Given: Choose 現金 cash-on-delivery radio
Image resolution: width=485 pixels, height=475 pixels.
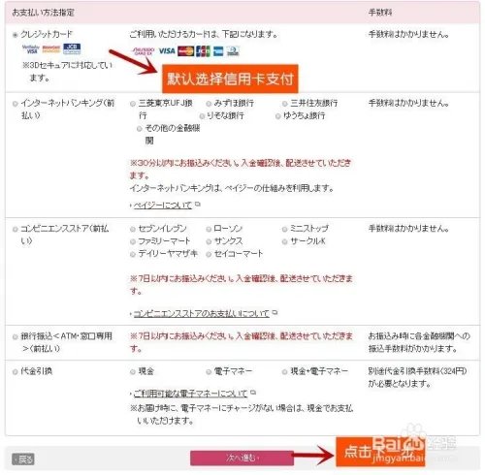Looking at the screenshot, I should click(x=133, y=372).
